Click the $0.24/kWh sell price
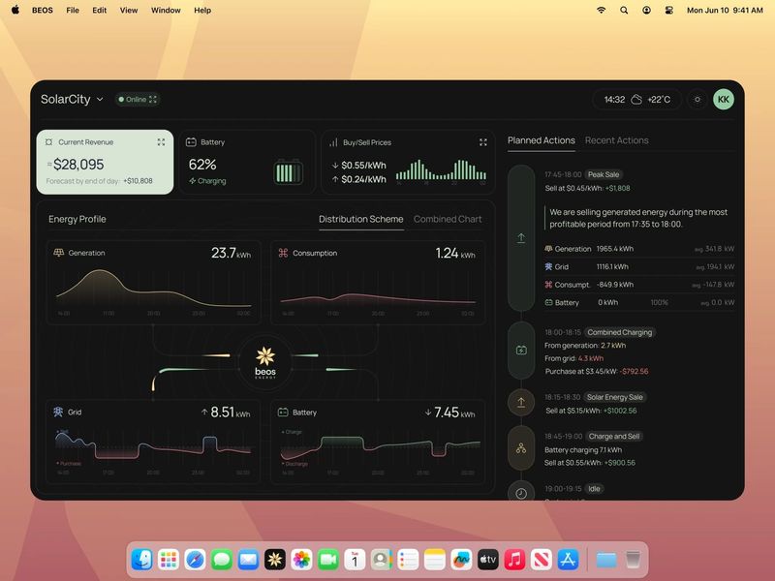775x581 pixels. pos(363,179)
